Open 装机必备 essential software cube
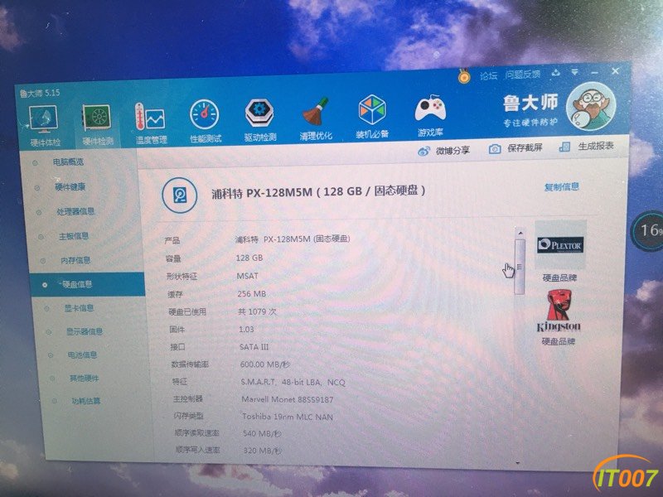This screenshot has width=663, height=497. [x=371, y=117]
